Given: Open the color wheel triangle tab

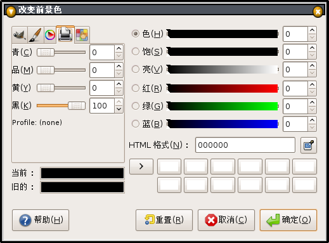Looking at the screenshot, I should click(x=50, y=35).
